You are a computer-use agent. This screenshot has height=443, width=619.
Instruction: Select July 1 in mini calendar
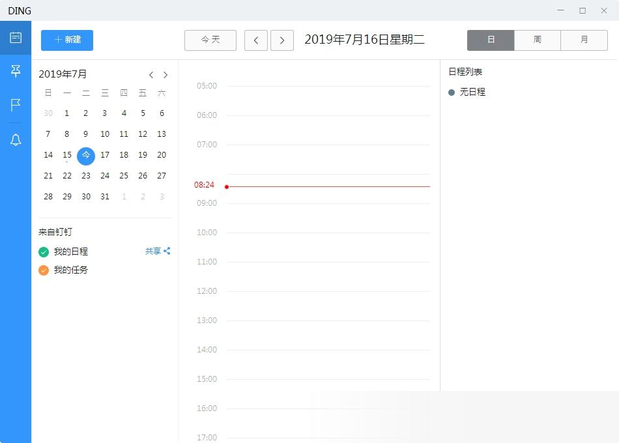point(66,113)
